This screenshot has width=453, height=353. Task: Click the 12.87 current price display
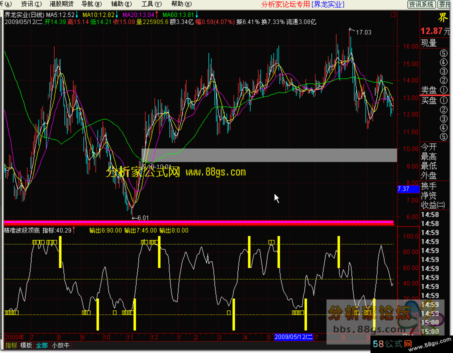point(431,31)
